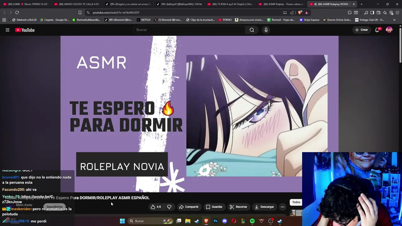Open Windows Start menu
Viewport: 402px width, 226px height.
pyautogui.click(x=122, y=221)
